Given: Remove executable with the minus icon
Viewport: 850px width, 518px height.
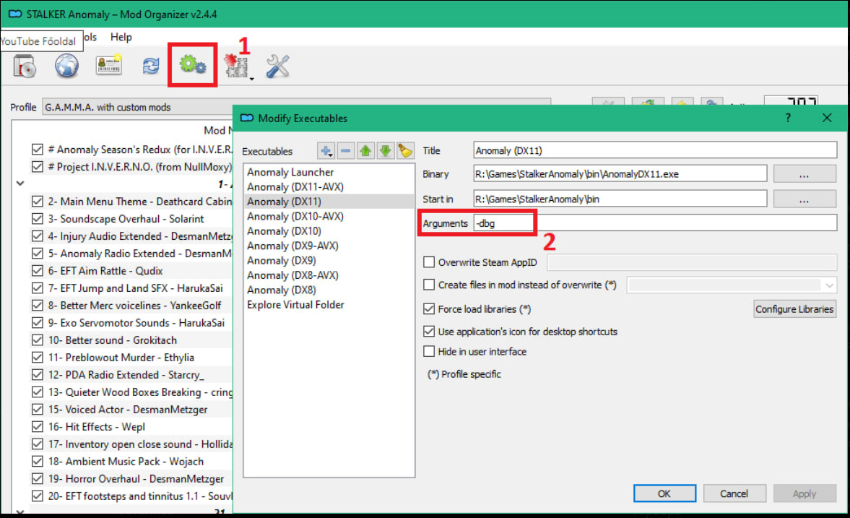Looking at the screenshot, I should [x=346, y=151].
